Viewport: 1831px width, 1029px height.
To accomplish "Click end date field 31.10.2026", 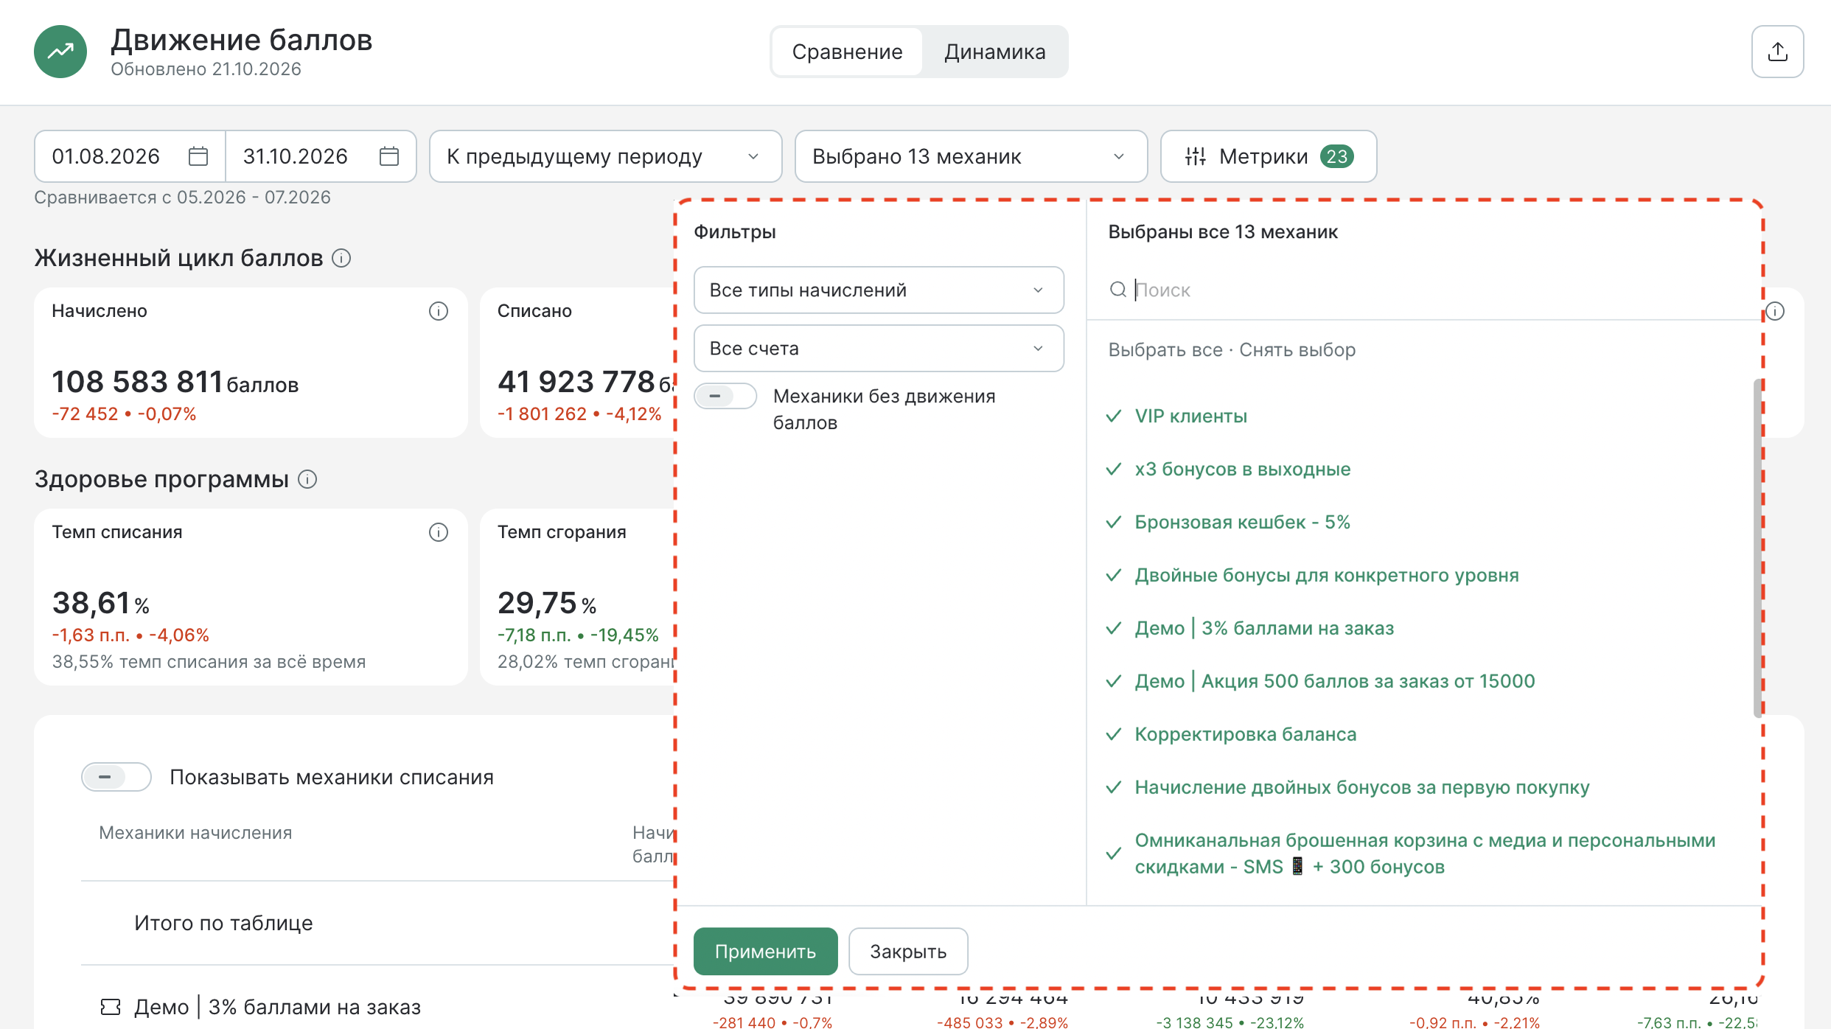I will 321,156.
